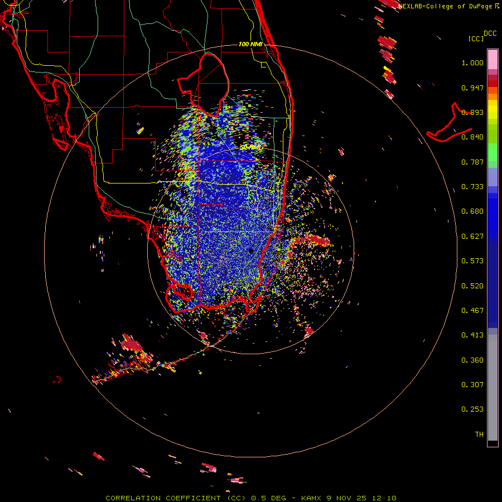Viewport: 502px width, 502px height.
Task: Click the NEXLAB-College of DuPage title text
Action: [448, 6]
